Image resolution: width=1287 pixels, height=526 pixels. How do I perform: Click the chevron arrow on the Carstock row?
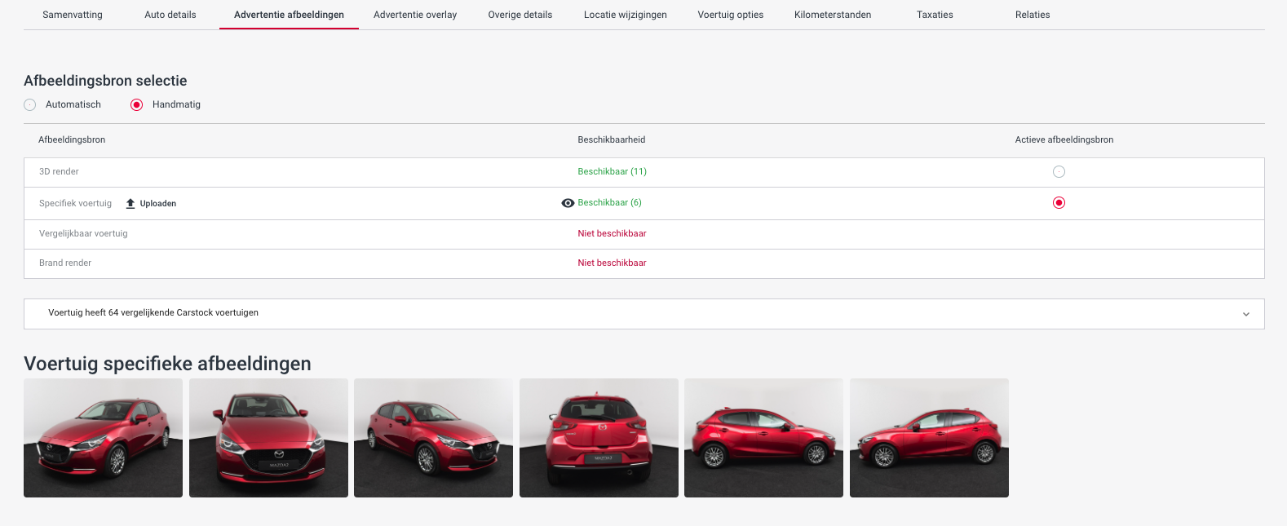(1245, 314)
